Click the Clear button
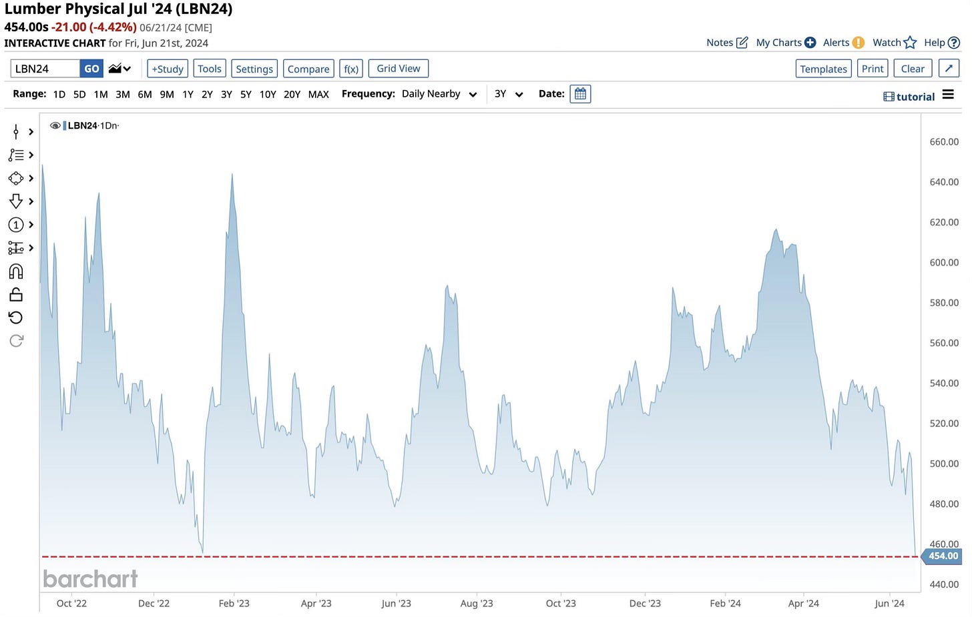This screenshot has width=972, height=617. (x=913, y=69)
